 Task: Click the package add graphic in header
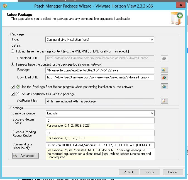coord(177,18)
